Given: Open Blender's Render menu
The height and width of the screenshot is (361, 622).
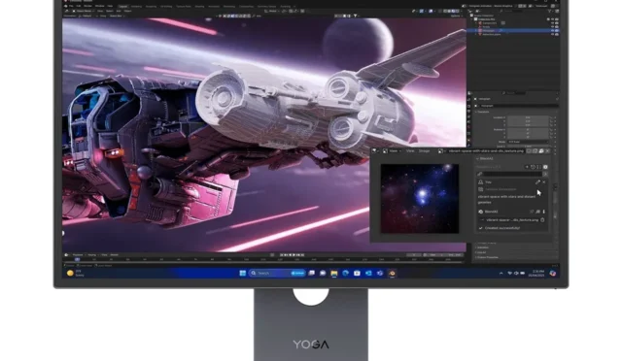Looking at the screenshot, I should 87,6.
